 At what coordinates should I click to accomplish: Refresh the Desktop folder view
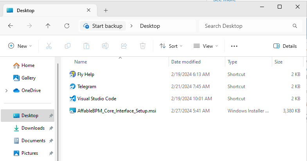coord(67,26)
